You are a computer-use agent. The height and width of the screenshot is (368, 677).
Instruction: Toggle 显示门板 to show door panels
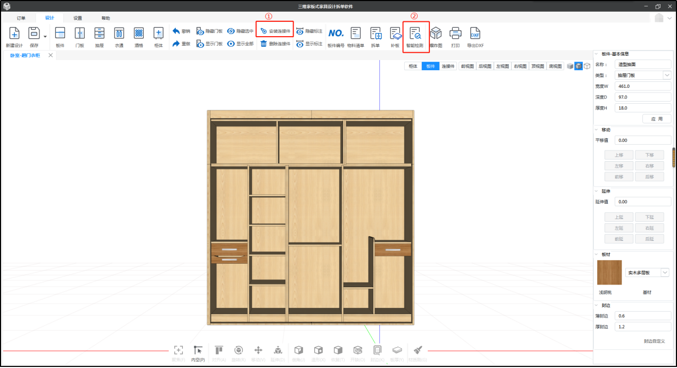tap(209, 44)
